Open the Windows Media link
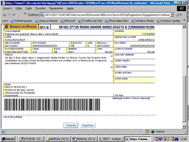The height and width of the screenshot is (142, 189). coord(143,21)
